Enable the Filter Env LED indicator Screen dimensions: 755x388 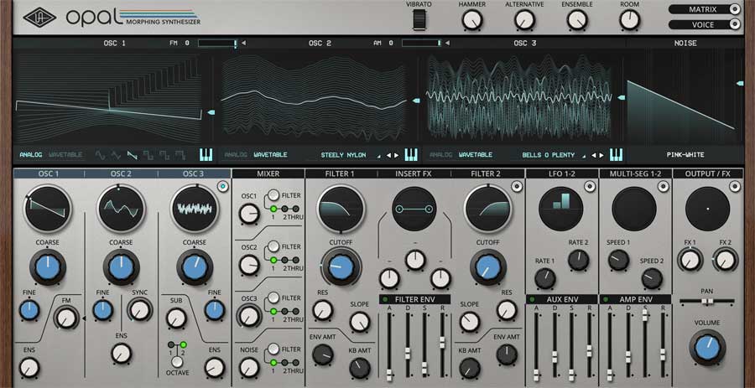[384, 299]
